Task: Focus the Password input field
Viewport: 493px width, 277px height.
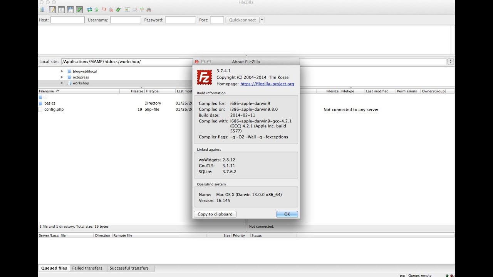Action: point(181,20)
